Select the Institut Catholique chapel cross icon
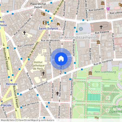The height and width of the screenshot is (122, 122). pos(43,73)
